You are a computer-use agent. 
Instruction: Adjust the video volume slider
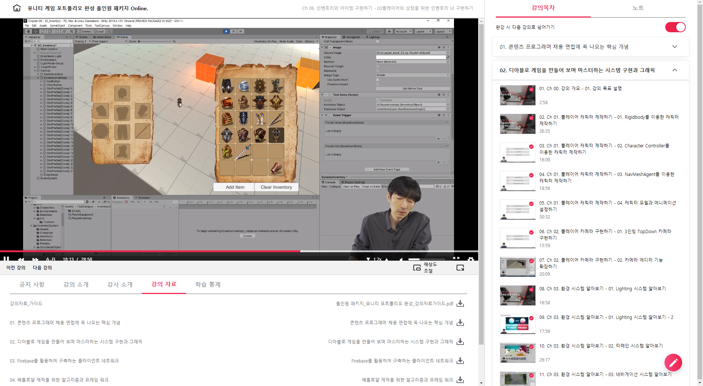[x=426, y=259]
